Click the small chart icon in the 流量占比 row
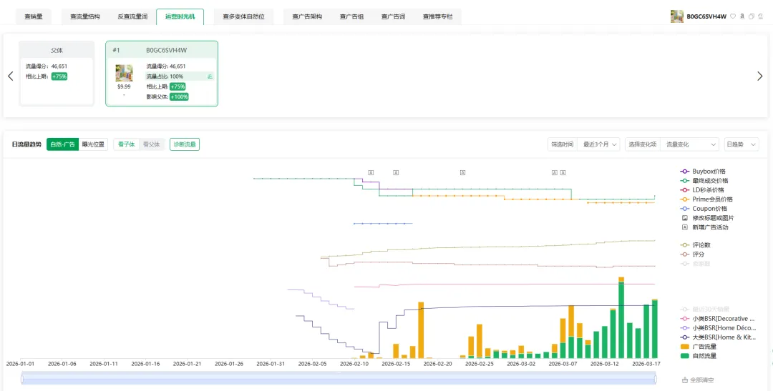The width and height of the screenshot is (773, 391). 210,76
